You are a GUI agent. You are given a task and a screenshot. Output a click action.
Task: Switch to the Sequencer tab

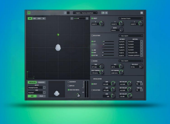(41, 82)
